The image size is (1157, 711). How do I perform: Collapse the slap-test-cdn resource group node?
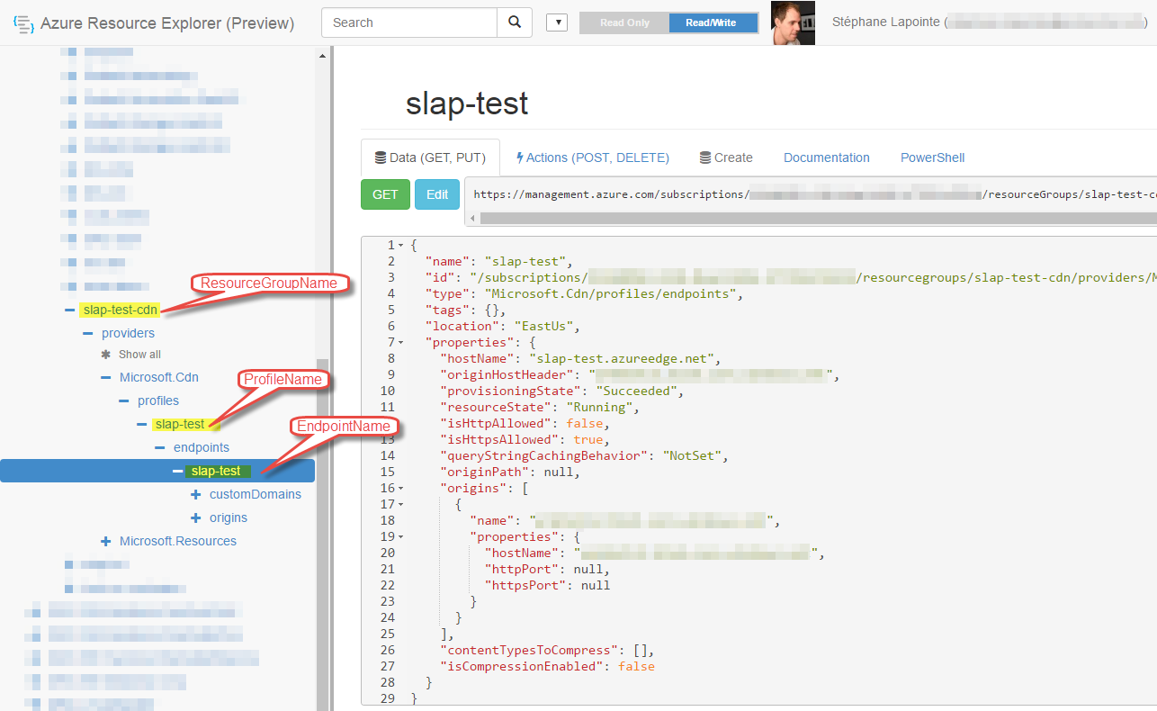(x=69, y=310)
